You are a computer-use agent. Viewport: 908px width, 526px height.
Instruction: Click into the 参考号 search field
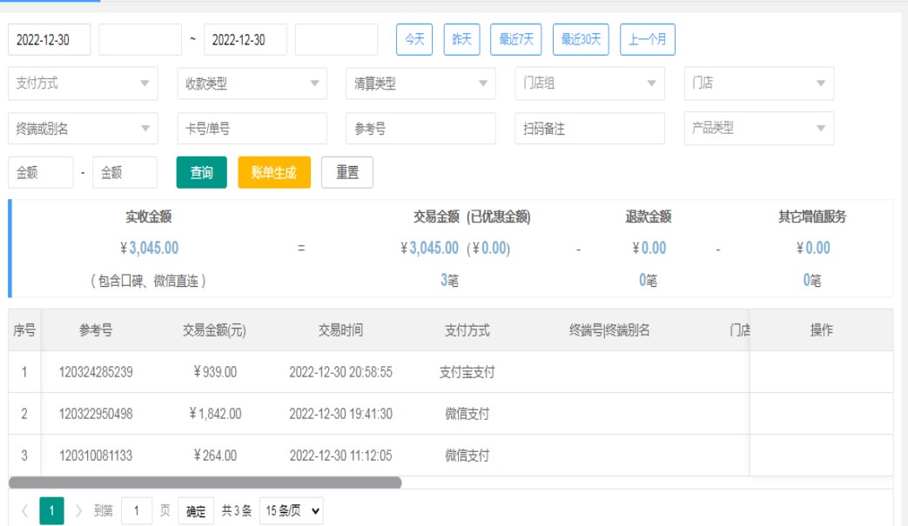pyautogui.click(x=420, y=128)
